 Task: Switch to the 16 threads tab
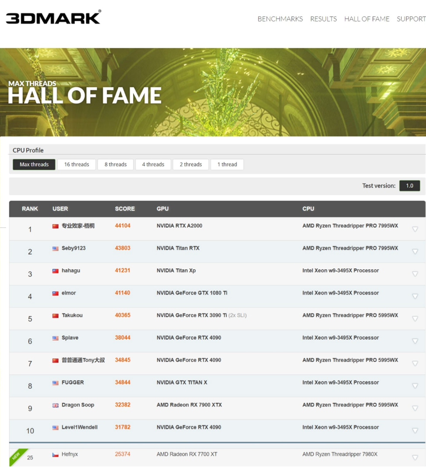pyautogui.click(x=77, y=165)
